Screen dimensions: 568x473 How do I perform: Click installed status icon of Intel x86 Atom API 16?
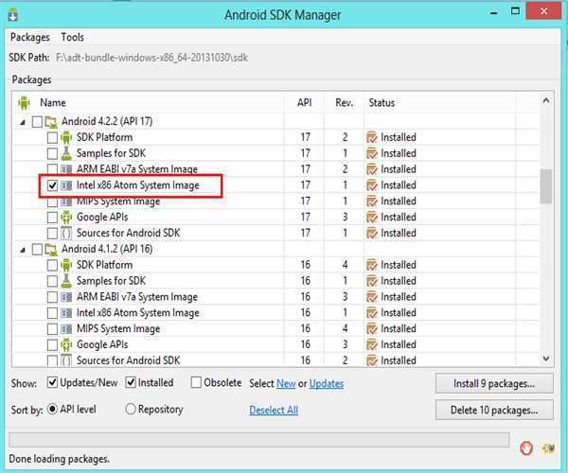pyautogui.click(x=372, y=313)
